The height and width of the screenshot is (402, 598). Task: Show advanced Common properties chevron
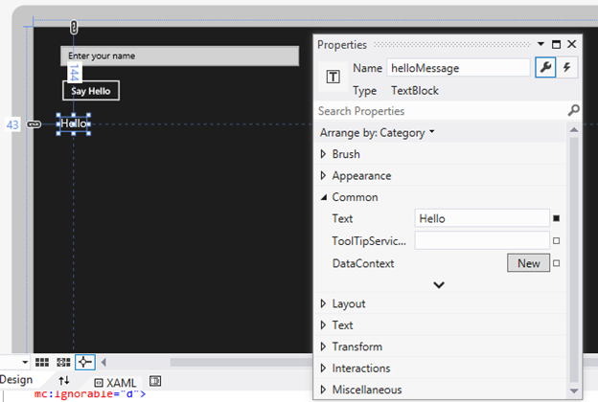point(439,284)
